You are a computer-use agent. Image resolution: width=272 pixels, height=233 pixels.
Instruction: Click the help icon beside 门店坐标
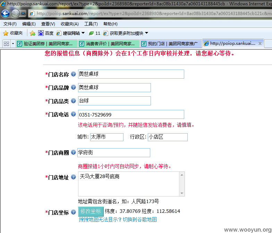(74, 212)
